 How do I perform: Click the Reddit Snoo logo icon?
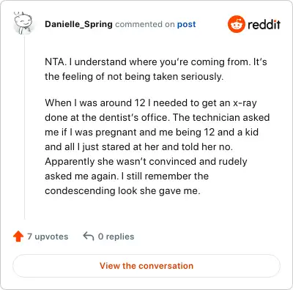click(x=236, y=24)
